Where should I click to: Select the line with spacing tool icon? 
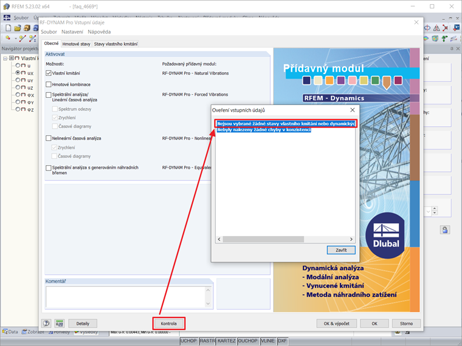pyautogui.click(x=32, y=38)
